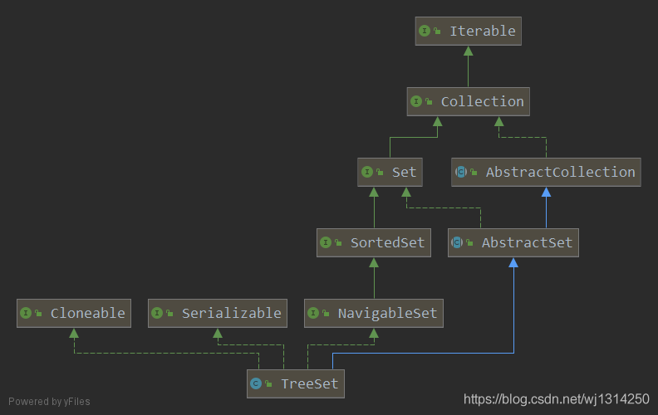Click the abstract class icon on AbstractCollection
Screen dimensions: 658x415
(x=460, y=172)
